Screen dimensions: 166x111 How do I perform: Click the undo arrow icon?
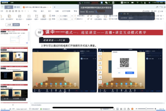point(22,11)
